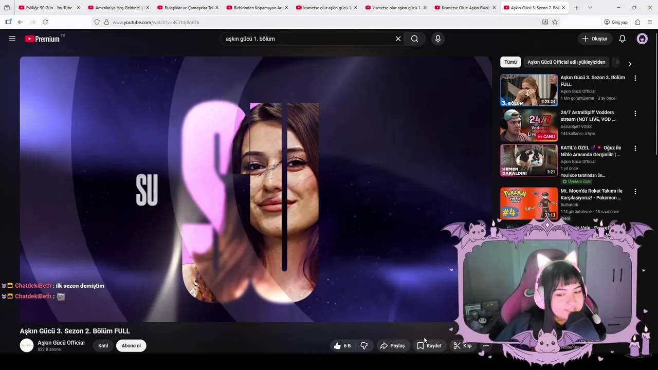
Task: Bookmark this page with the star icon
Action: point(555,22)
